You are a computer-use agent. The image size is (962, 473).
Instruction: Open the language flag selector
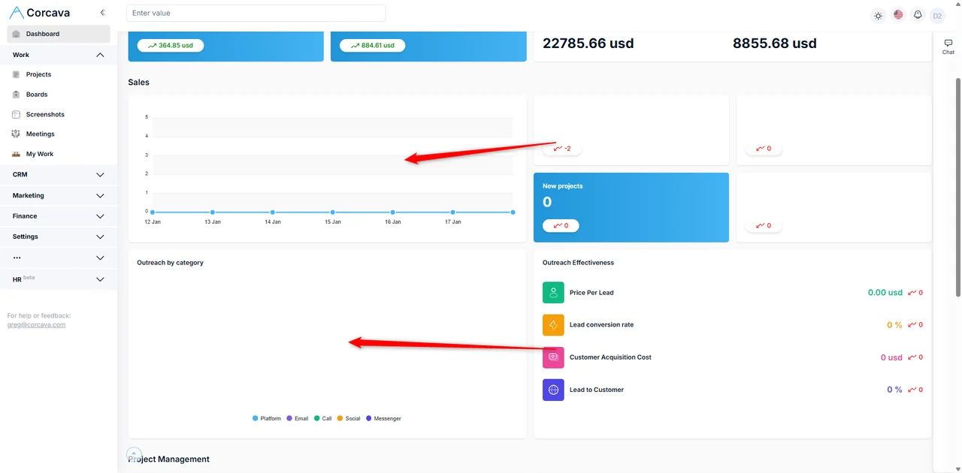pos(898,14)
